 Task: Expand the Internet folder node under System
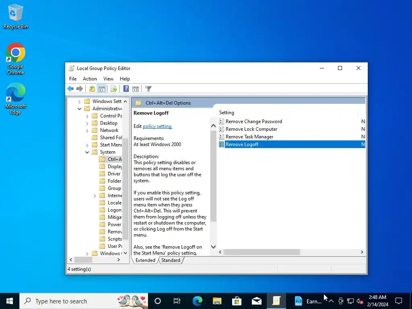(x=95, y=196)
